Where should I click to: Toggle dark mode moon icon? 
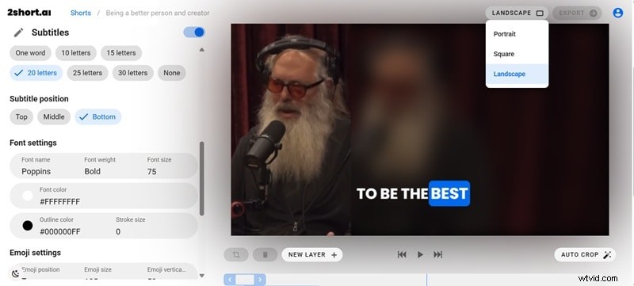click(16, 274)
